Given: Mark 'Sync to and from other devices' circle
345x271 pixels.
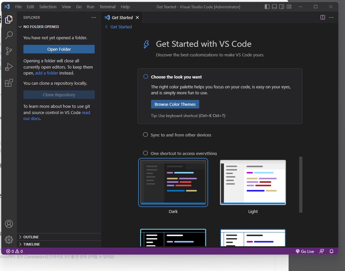Looking at the screenshot, I should (145, 135).
